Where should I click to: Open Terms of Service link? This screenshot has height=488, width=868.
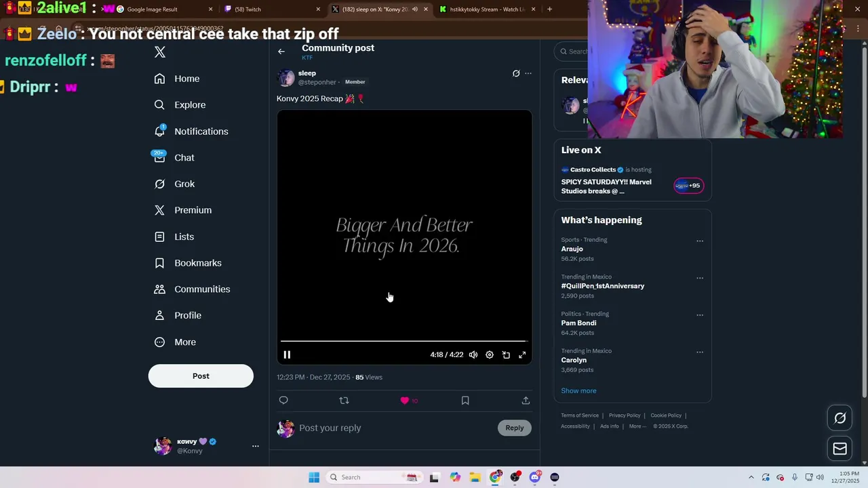[580, 415]
